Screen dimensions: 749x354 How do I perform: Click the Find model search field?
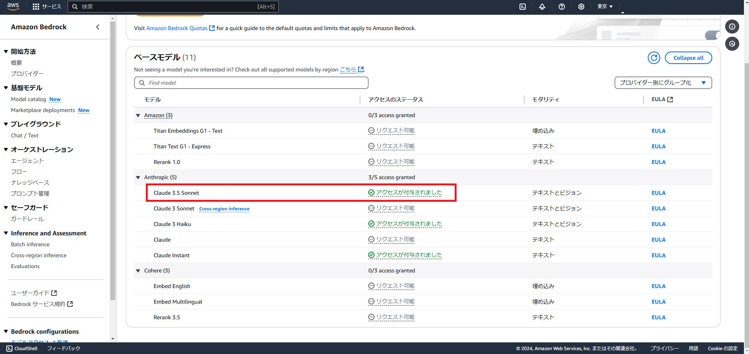(x=251, y=83)
